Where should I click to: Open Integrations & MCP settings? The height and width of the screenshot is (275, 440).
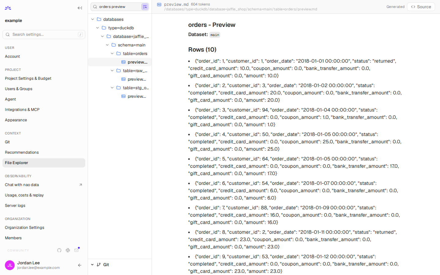pos(44,110)
